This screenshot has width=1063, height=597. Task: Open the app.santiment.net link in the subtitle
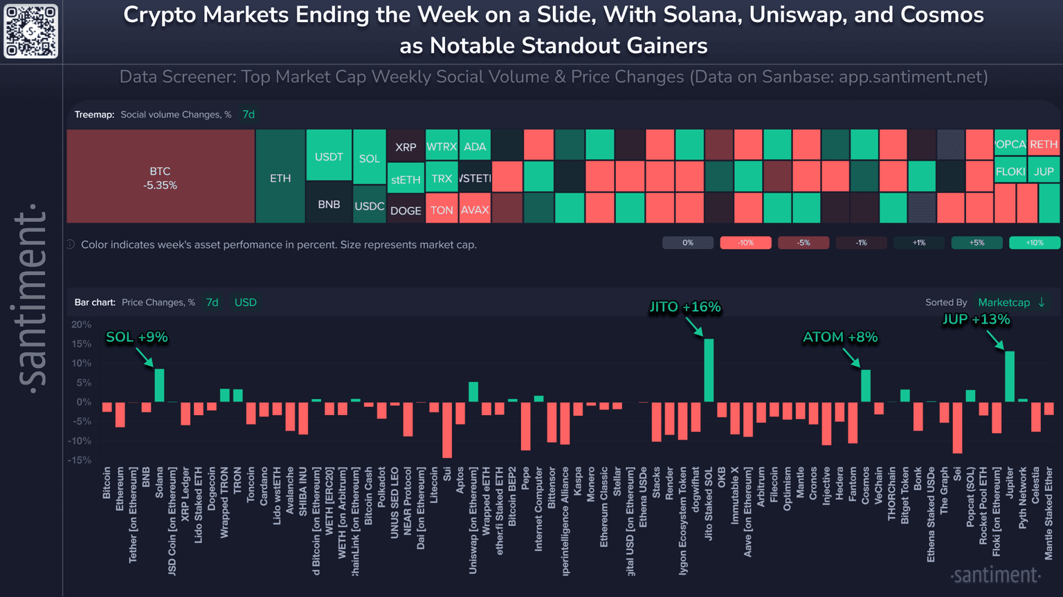(x=913, y=77)
